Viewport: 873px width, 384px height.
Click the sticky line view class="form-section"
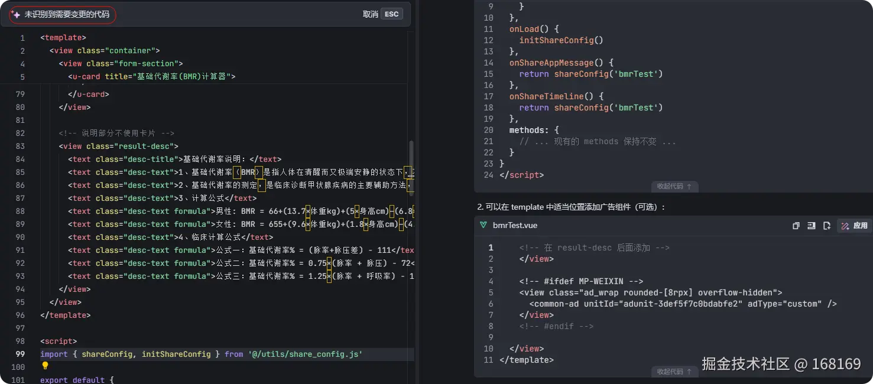click(121, 64)
